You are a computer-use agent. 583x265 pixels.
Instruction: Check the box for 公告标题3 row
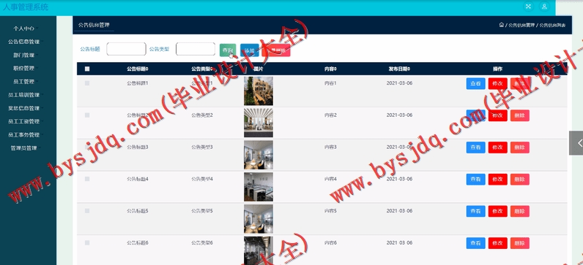point(87,147)
